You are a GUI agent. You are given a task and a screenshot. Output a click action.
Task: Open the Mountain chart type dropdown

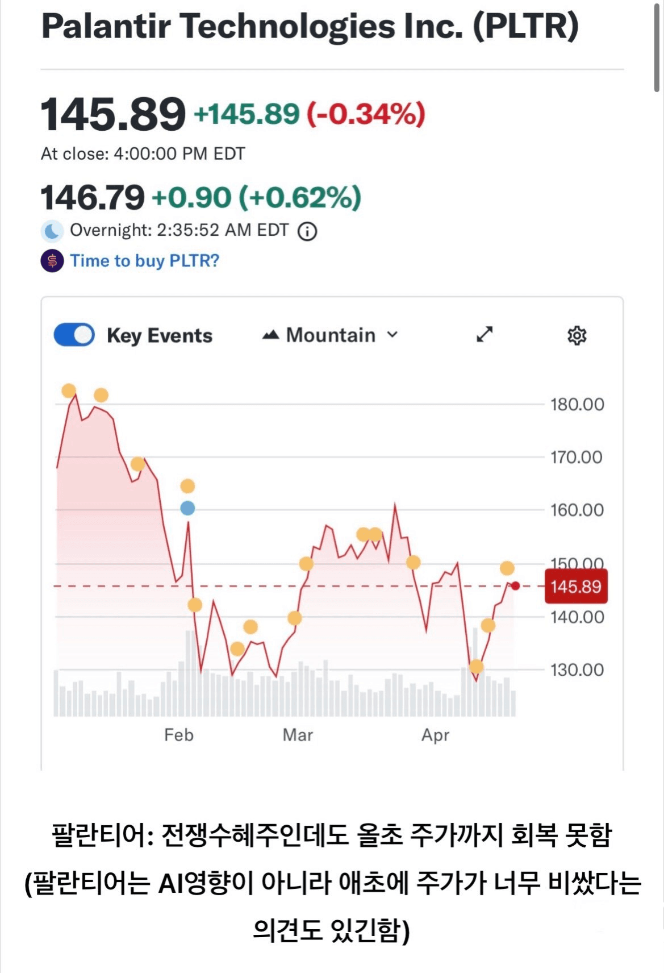click(x=330, y=335)
